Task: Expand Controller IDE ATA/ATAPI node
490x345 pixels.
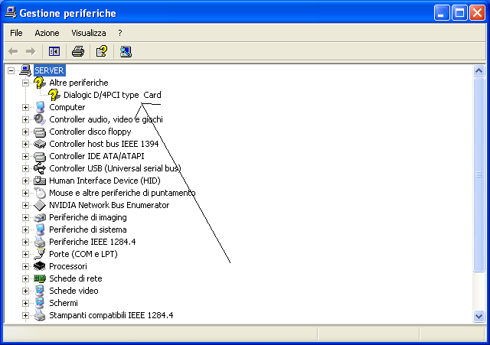Action: coord(25,156)
